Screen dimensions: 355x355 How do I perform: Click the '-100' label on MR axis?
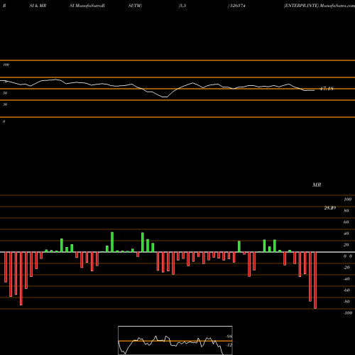[348, 313]
